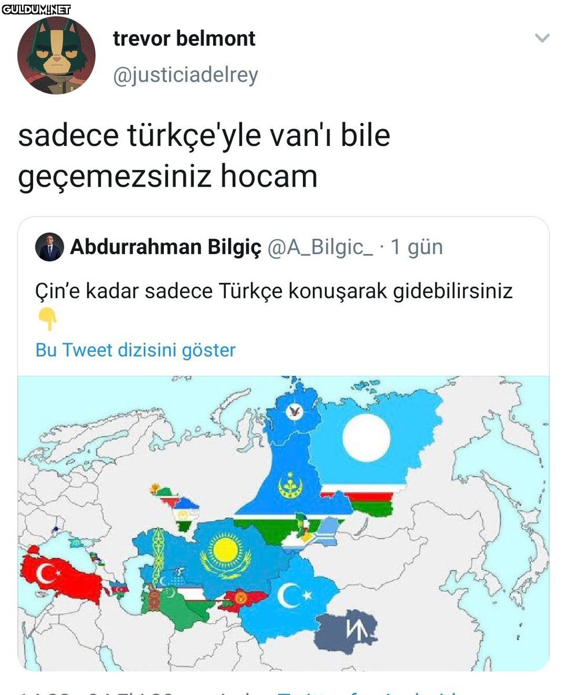Open trevor belmont's cat avatar
This screenshot has width=567, height=695.
[x=56, y=56]
